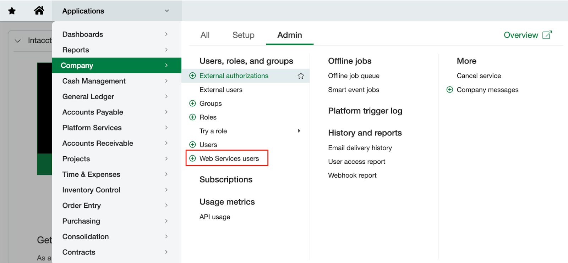Add a new role via plus icon
Screen dimensions: 568x263
[192, 117]
